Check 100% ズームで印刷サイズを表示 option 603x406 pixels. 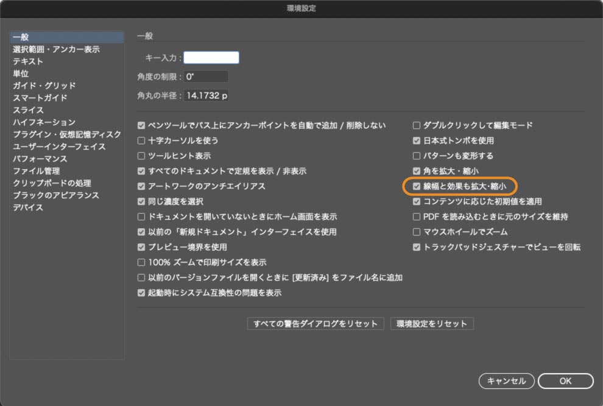[x=141, y=262]
